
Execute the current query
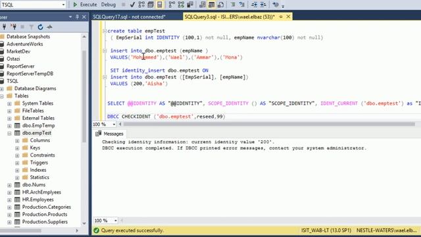pos(85,5)
